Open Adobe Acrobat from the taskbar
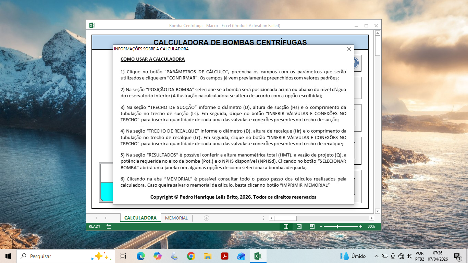This screenshot has width=468, height=263. [x=224, y=256]
